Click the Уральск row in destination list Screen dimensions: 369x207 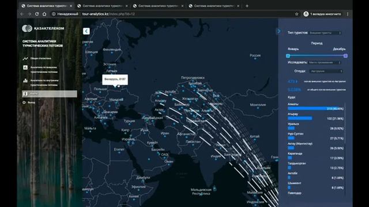tap(315, 126)
